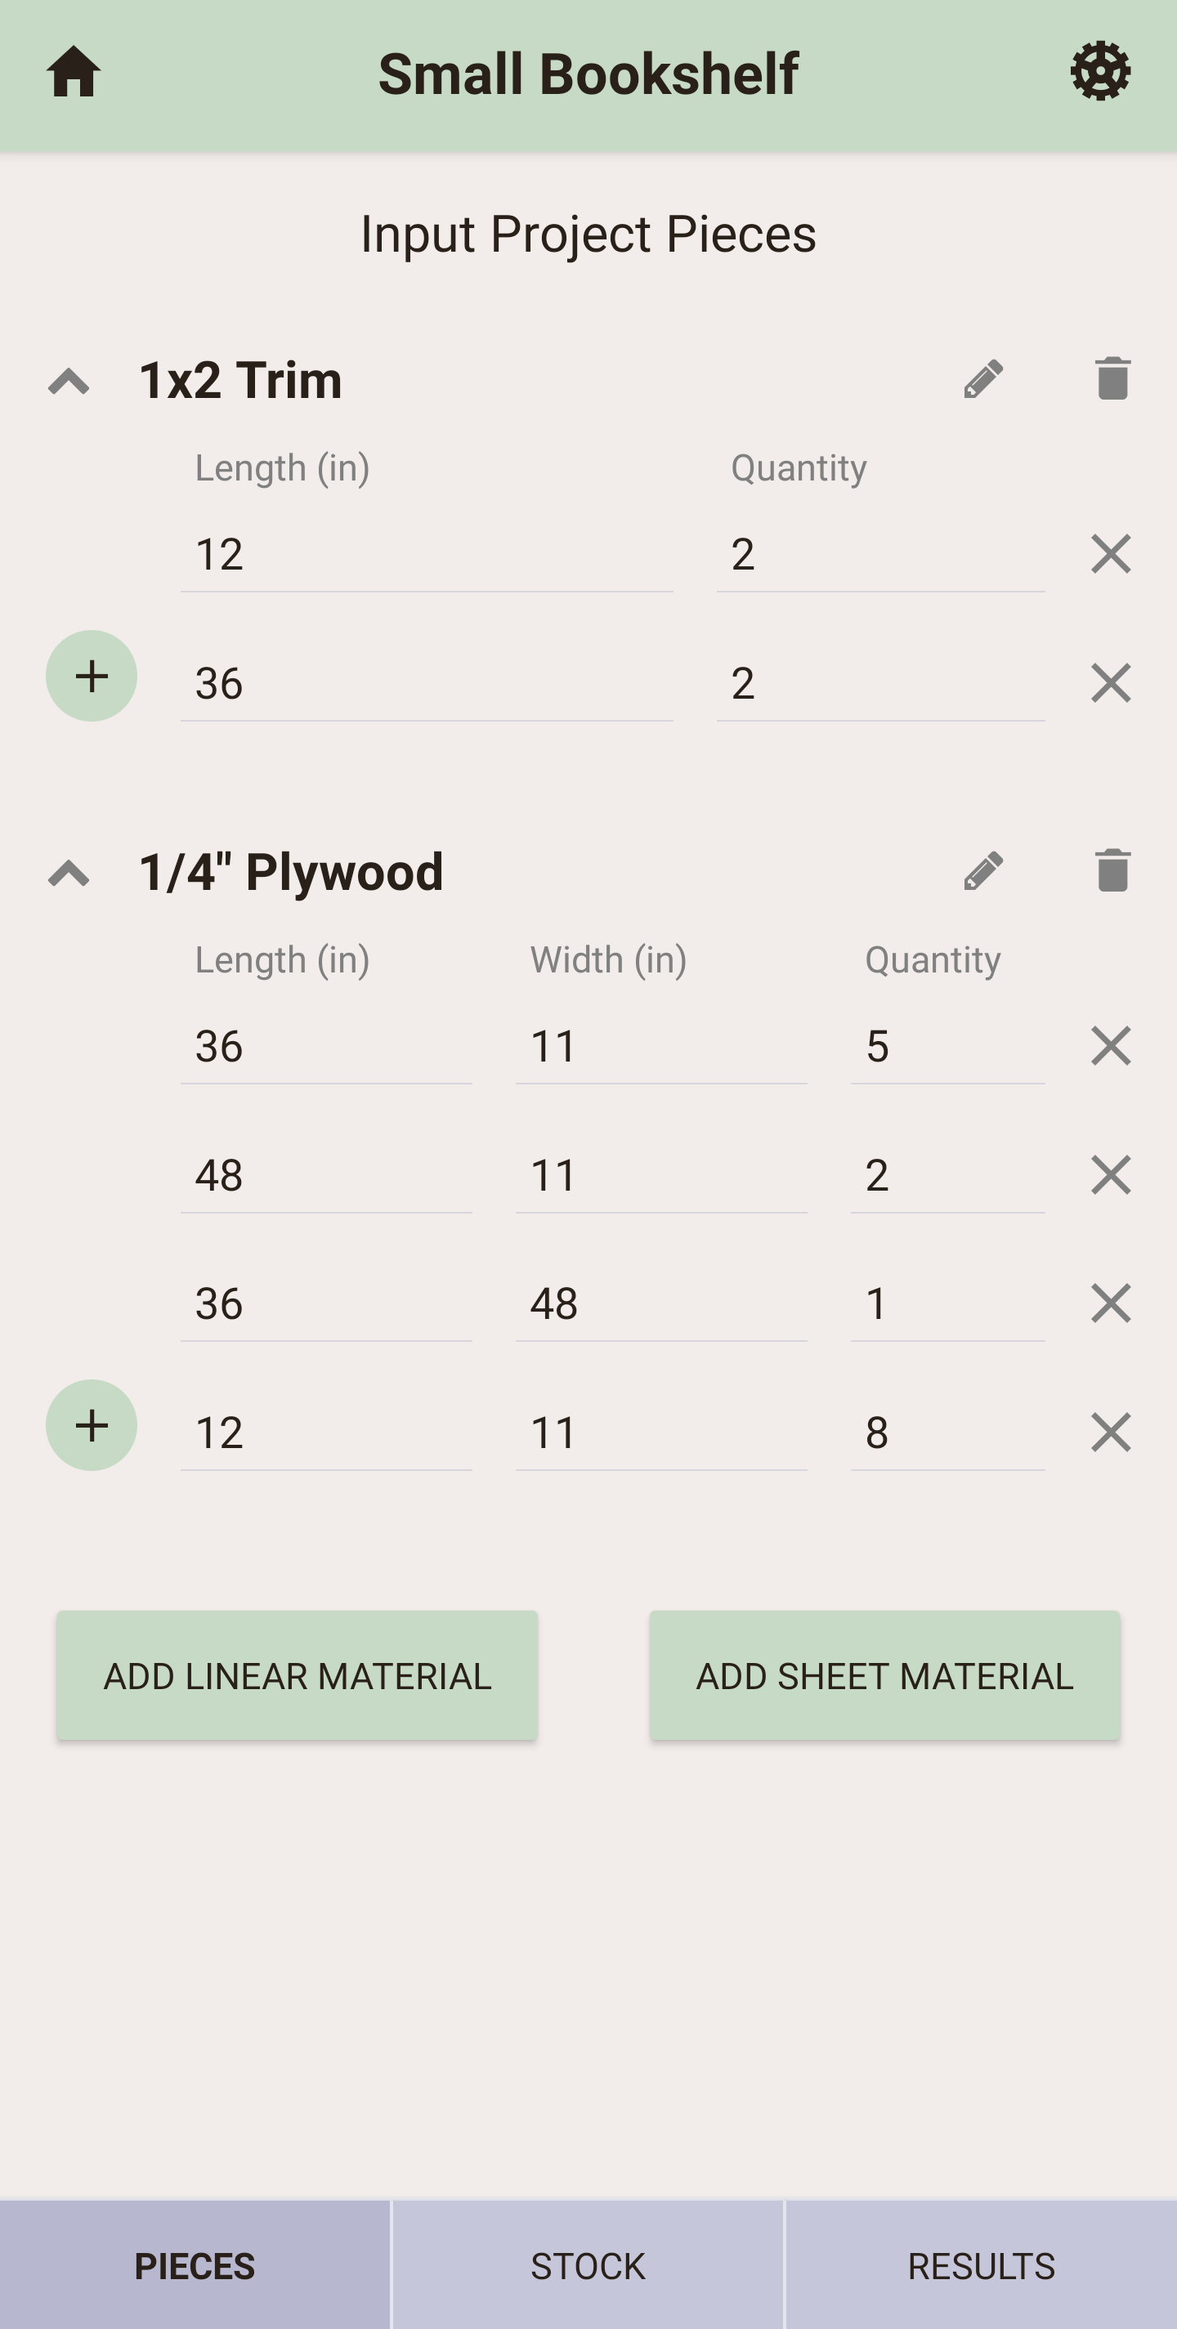The height and width of the screenshot is (2329, 1177).
Task: Click the quantity field showing 5
Action: pyautogui.click(x=947, y=1046)
